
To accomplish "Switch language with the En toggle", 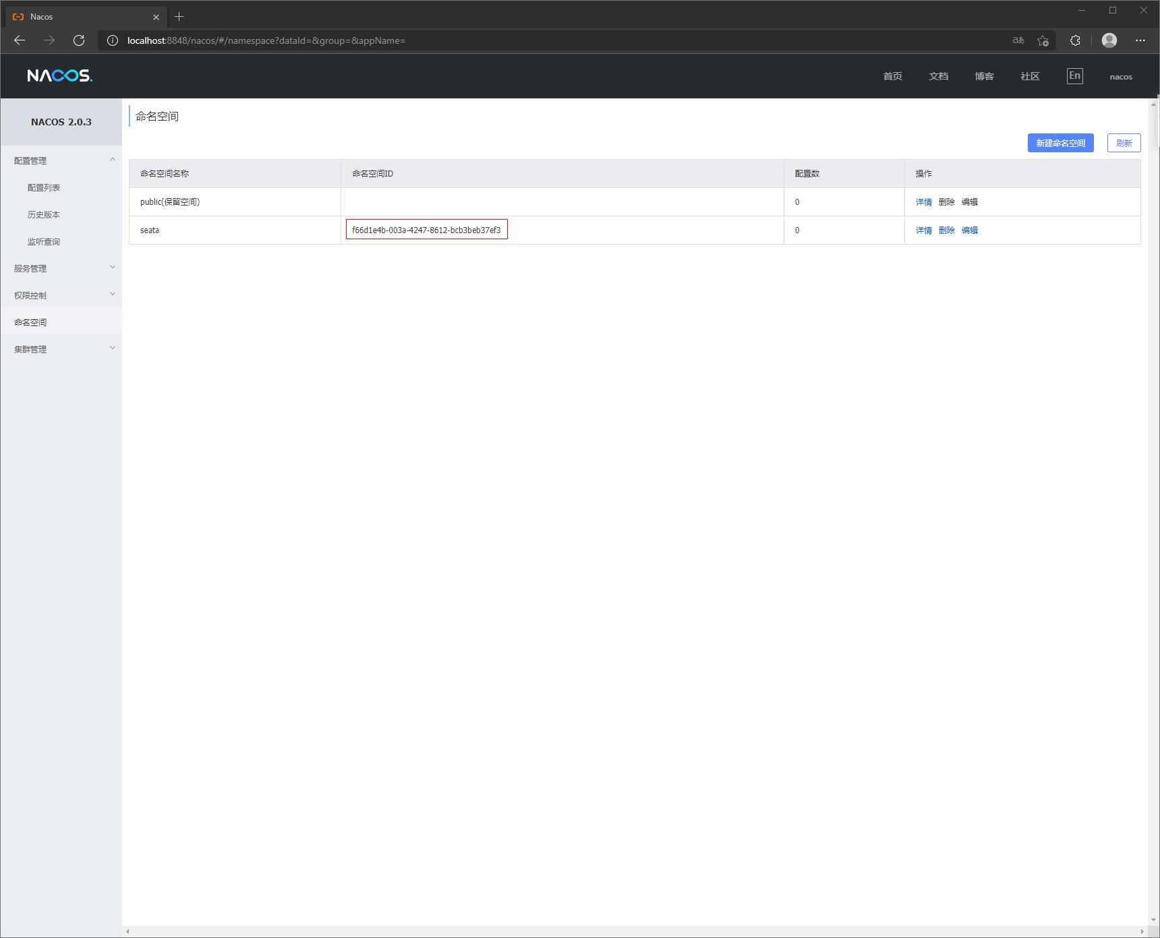I will pos(1075,75).
